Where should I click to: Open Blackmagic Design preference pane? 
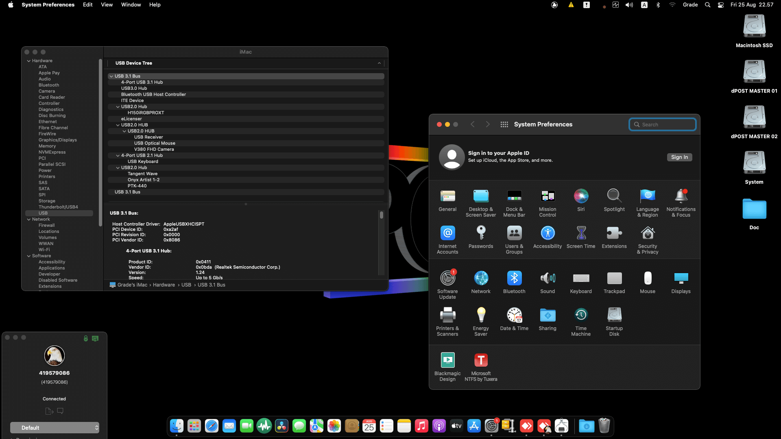(447, 367)
